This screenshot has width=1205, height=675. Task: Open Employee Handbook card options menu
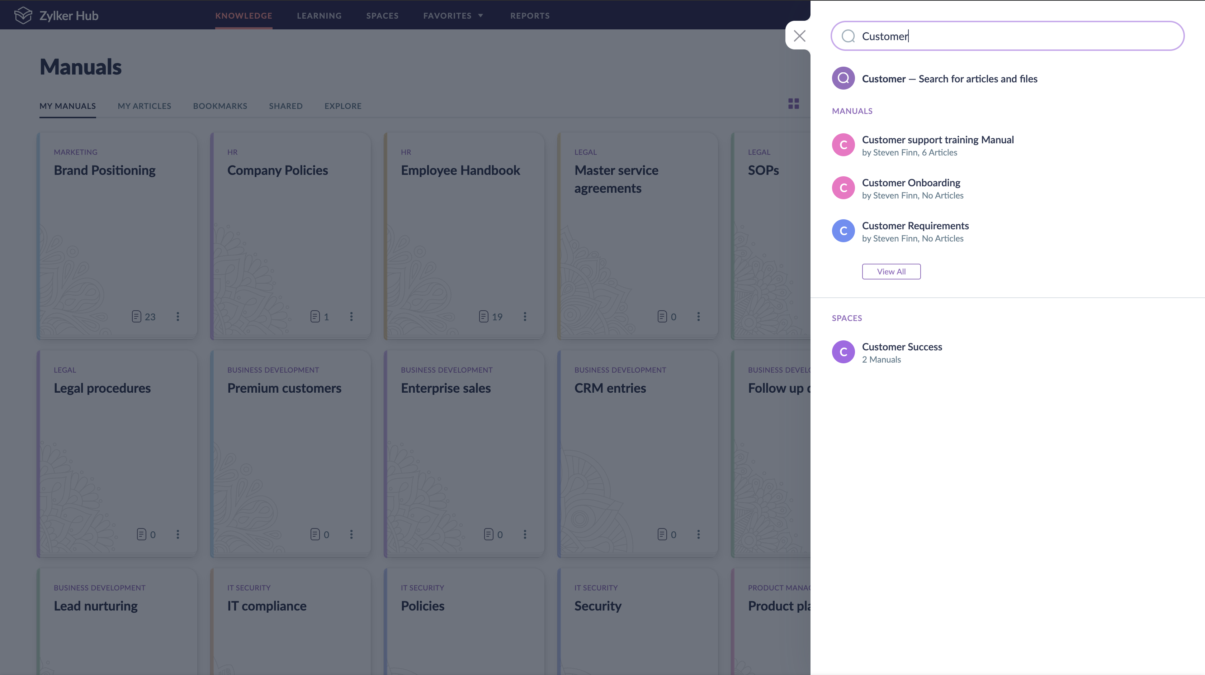click(525, 316)
